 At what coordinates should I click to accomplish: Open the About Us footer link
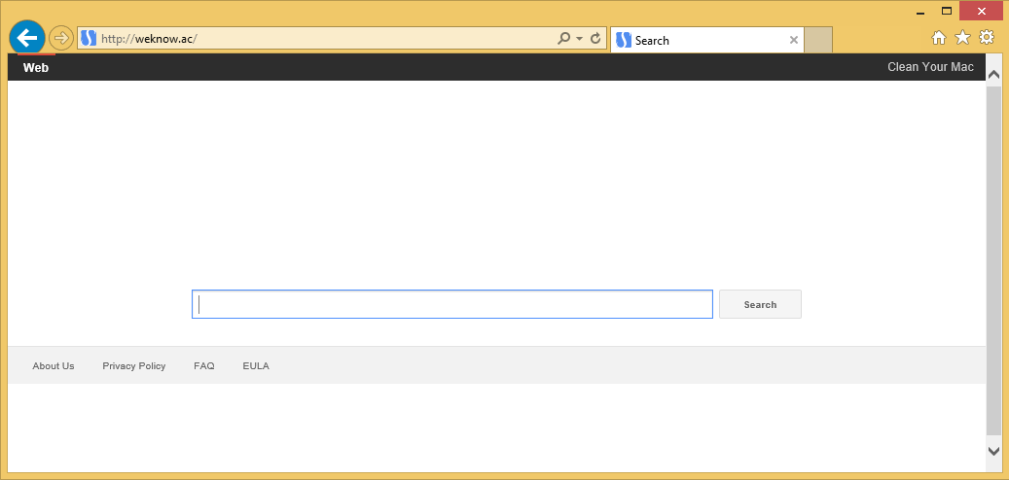point(54,366)
